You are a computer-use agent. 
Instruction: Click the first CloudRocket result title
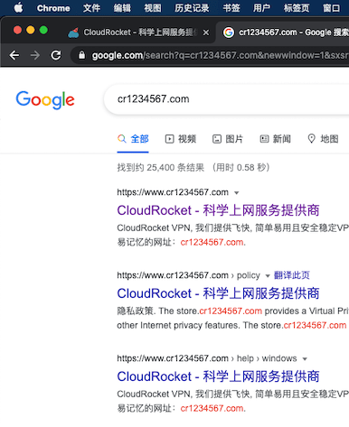[218, 210]
